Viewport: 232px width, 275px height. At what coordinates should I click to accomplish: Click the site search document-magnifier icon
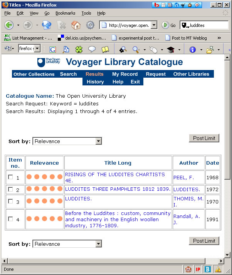(66, 50)
